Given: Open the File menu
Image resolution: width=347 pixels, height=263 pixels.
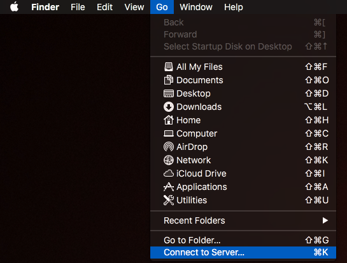Looking at the screenshot, I should (78, 7).
